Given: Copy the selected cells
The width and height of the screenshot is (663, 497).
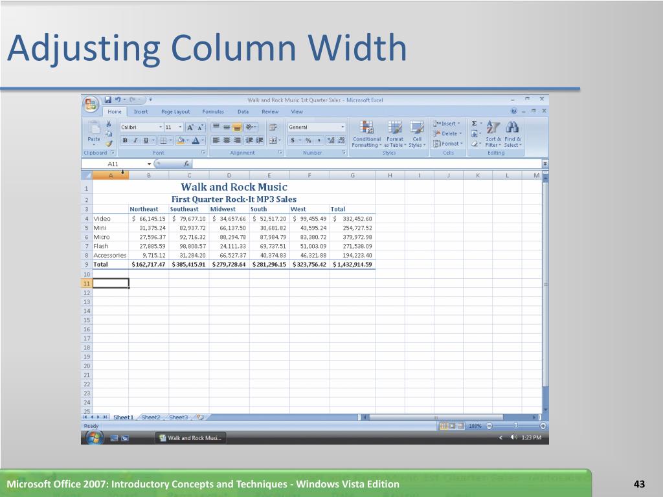Looking at the screenshot, I should coord(109,133).
